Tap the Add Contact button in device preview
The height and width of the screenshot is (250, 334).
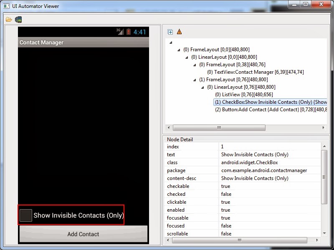click(x=83, y=234)
